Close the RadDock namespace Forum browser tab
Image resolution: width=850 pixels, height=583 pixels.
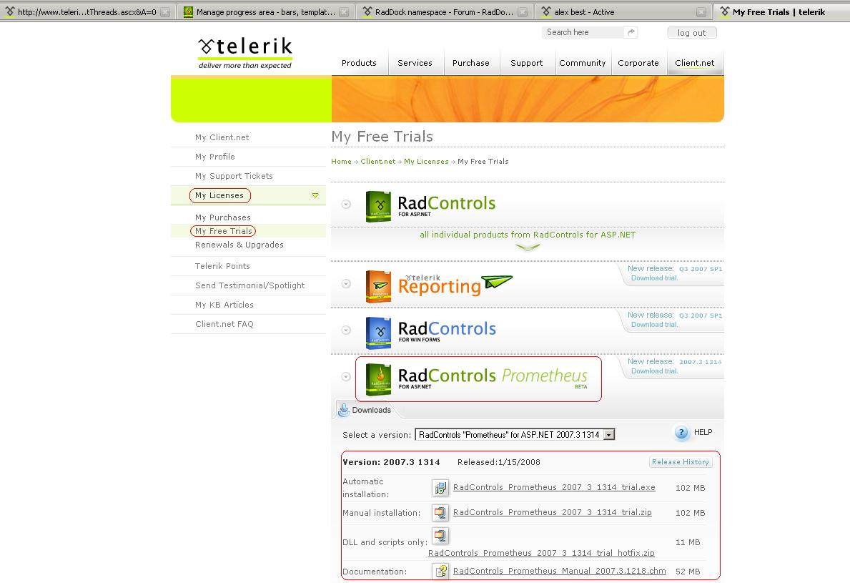(523, 12)
